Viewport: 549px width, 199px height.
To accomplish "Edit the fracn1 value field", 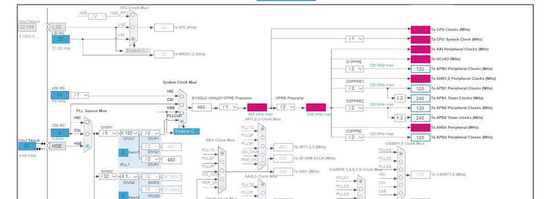I will [123, 152].
